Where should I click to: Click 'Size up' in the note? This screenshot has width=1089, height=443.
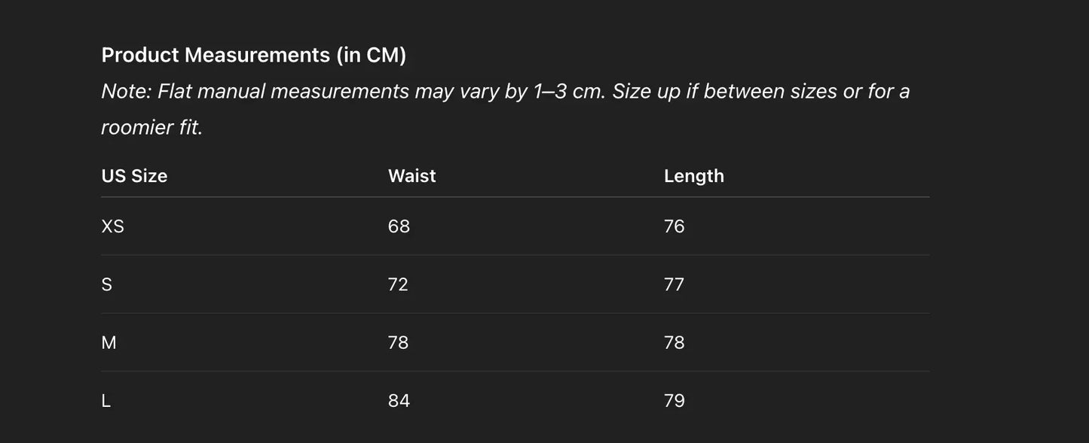(646, 92)
